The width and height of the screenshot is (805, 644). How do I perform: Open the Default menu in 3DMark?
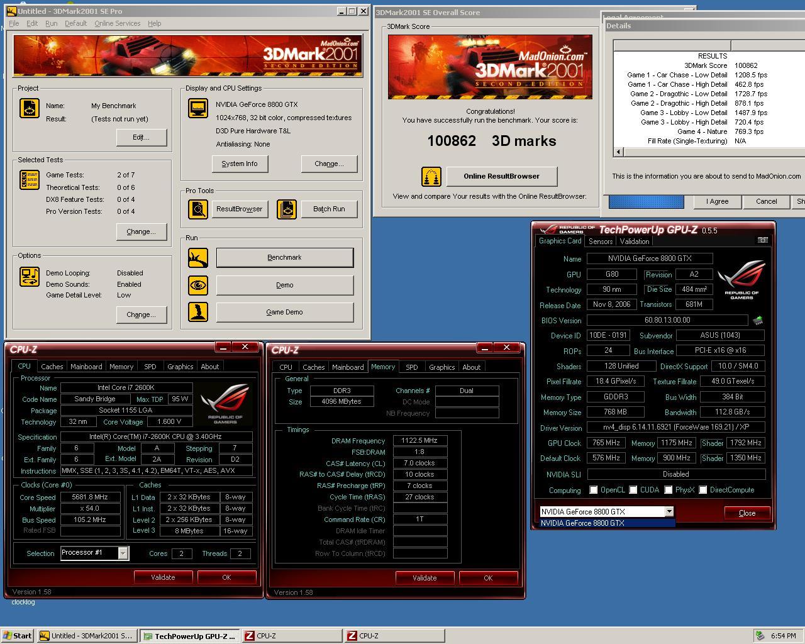(75, 23)
